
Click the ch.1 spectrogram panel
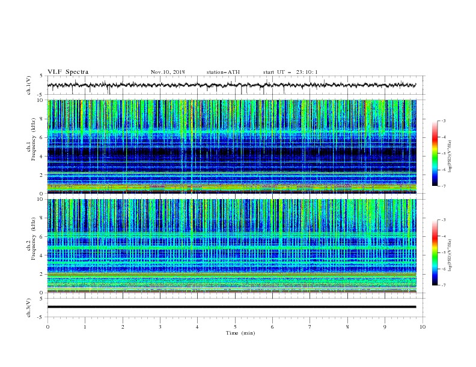tap(231, 146)
